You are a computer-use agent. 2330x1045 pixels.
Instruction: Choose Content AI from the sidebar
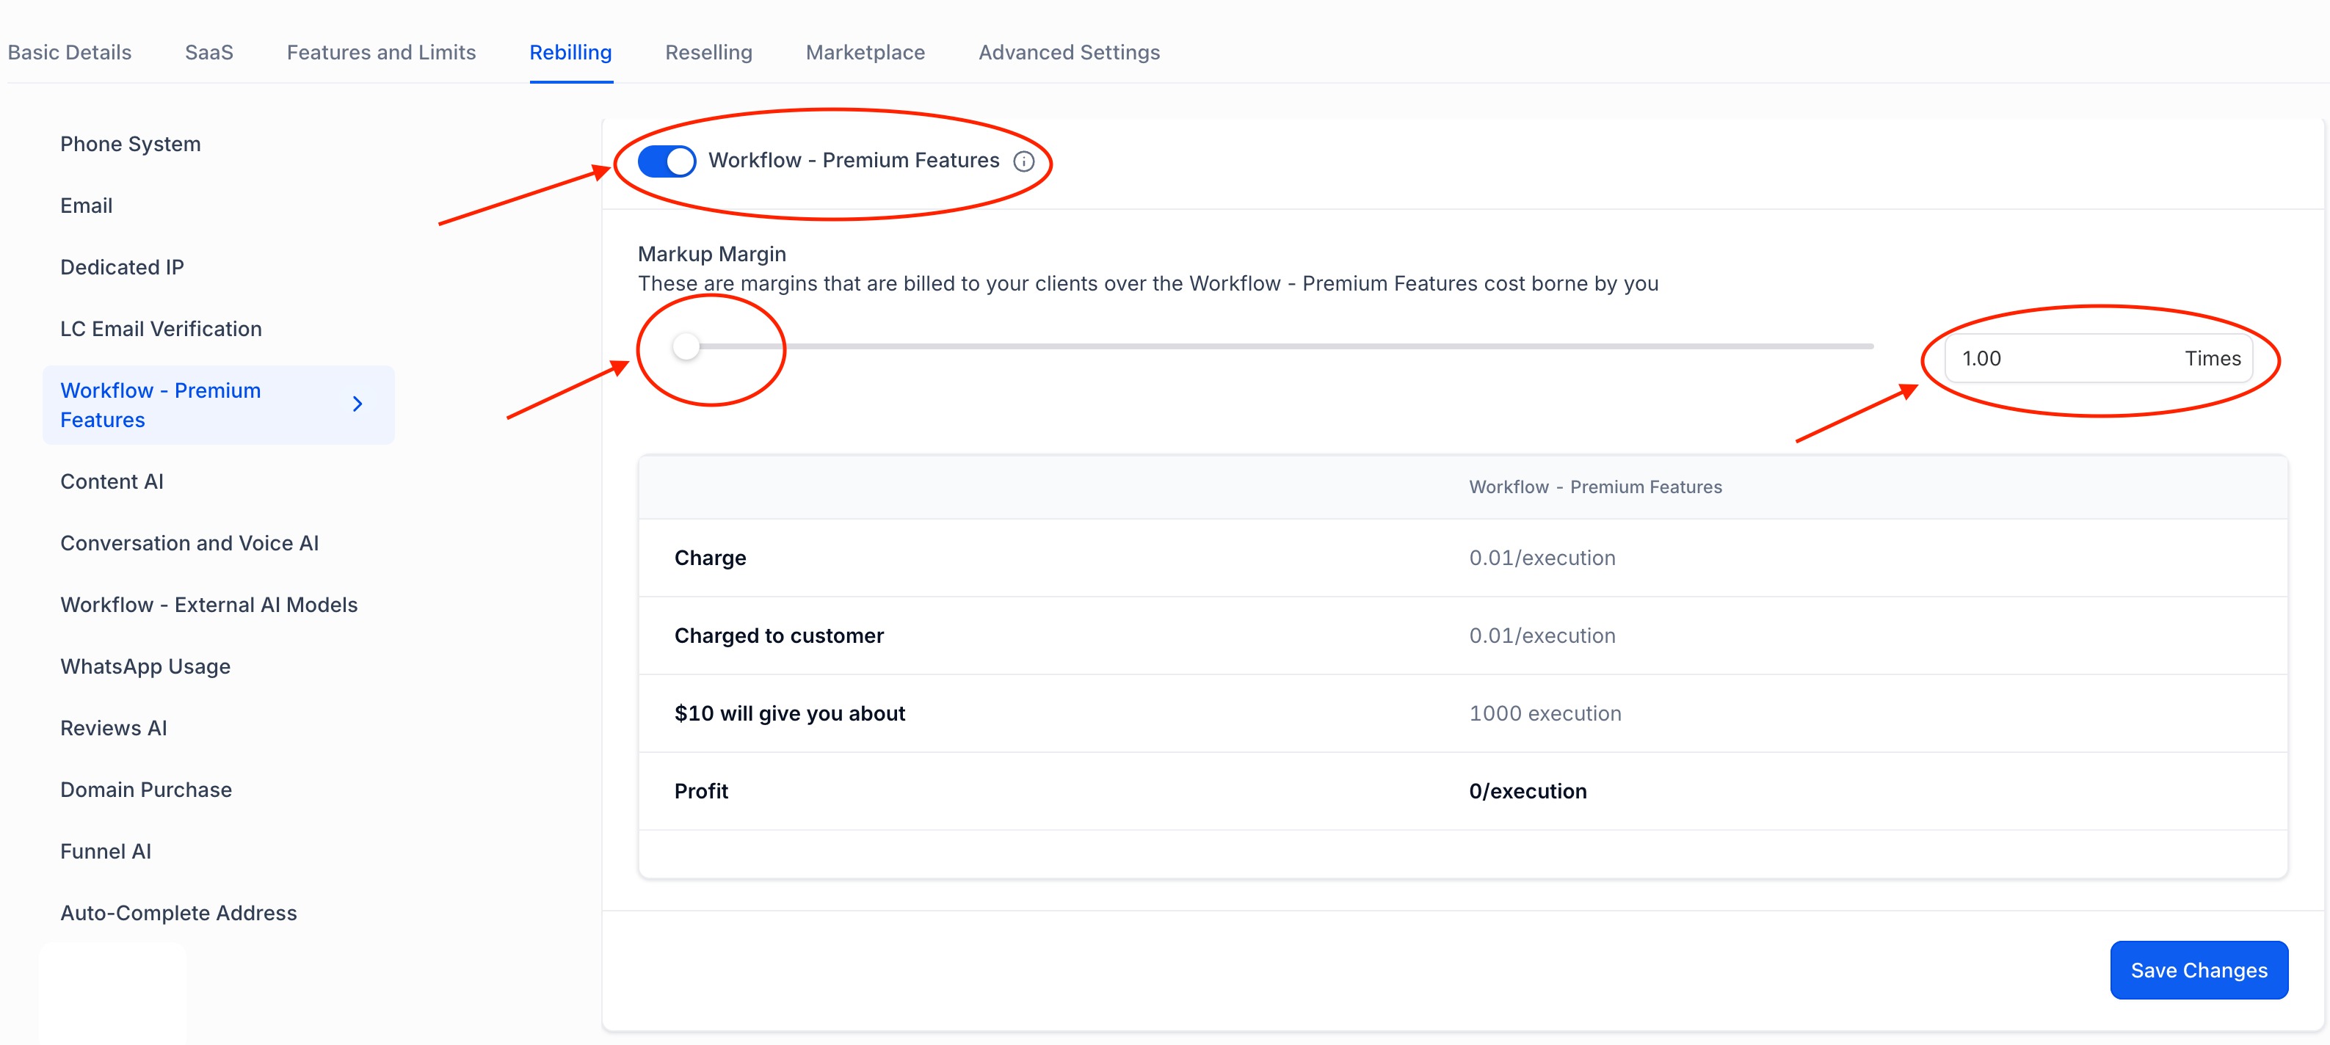[x=112, y=482]
